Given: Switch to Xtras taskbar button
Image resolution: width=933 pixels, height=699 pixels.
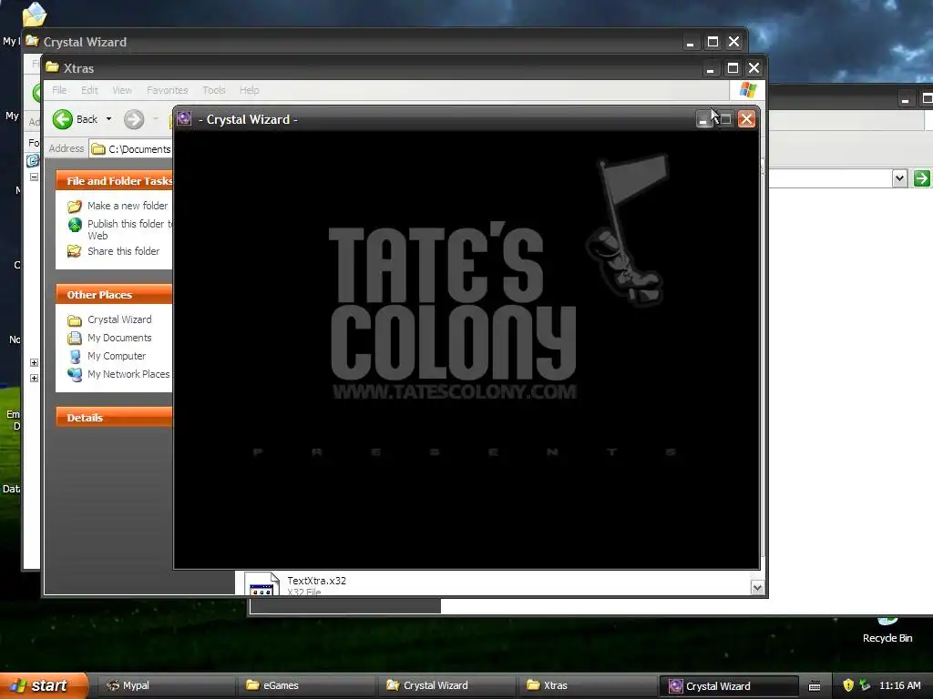Looking at the screenshot, I should click(588, 685).
